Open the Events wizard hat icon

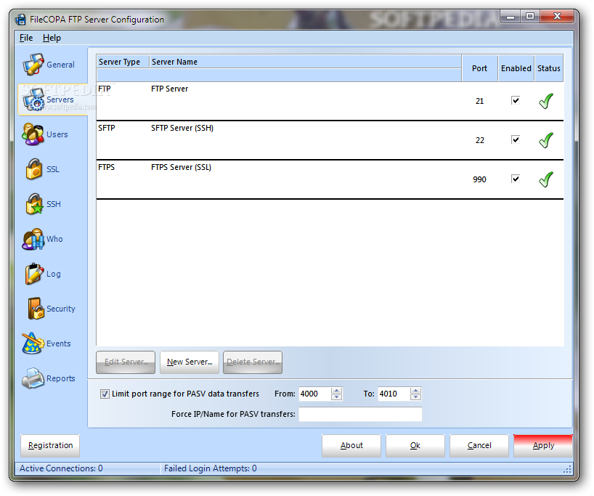point(33,343)
